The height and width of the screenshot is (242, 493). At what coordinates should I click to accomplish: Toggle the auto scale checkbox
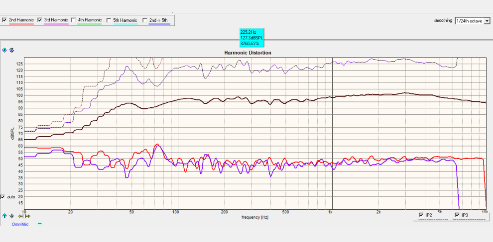(3, 197)
